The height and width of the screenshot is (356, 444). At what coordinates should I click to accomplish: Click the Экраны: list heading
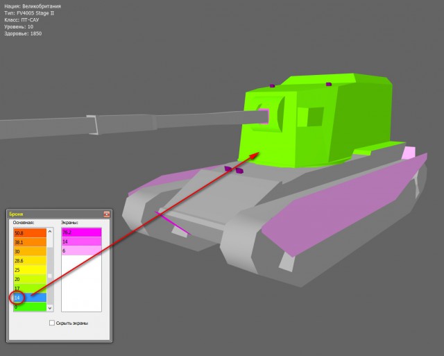[69, 223]
